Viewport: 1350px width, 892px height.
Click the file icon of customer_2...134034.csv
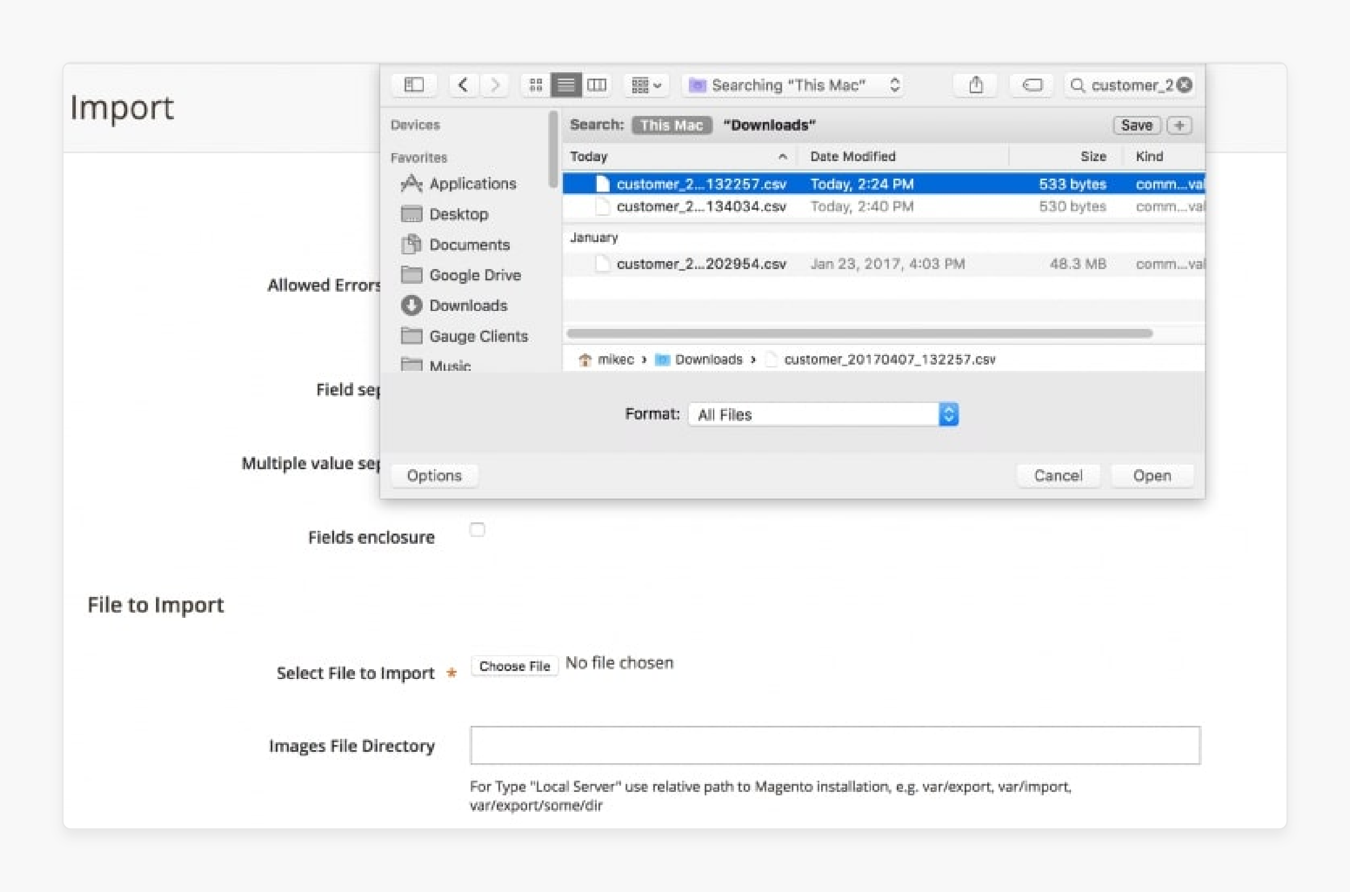pyautogui.click(x=602, y=206)
